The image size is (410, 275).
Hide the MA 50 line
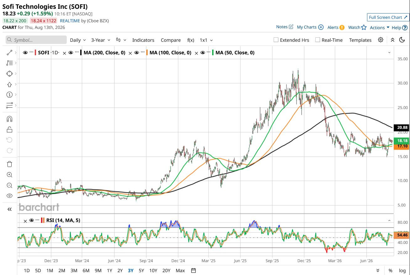(x=202, y=53)
